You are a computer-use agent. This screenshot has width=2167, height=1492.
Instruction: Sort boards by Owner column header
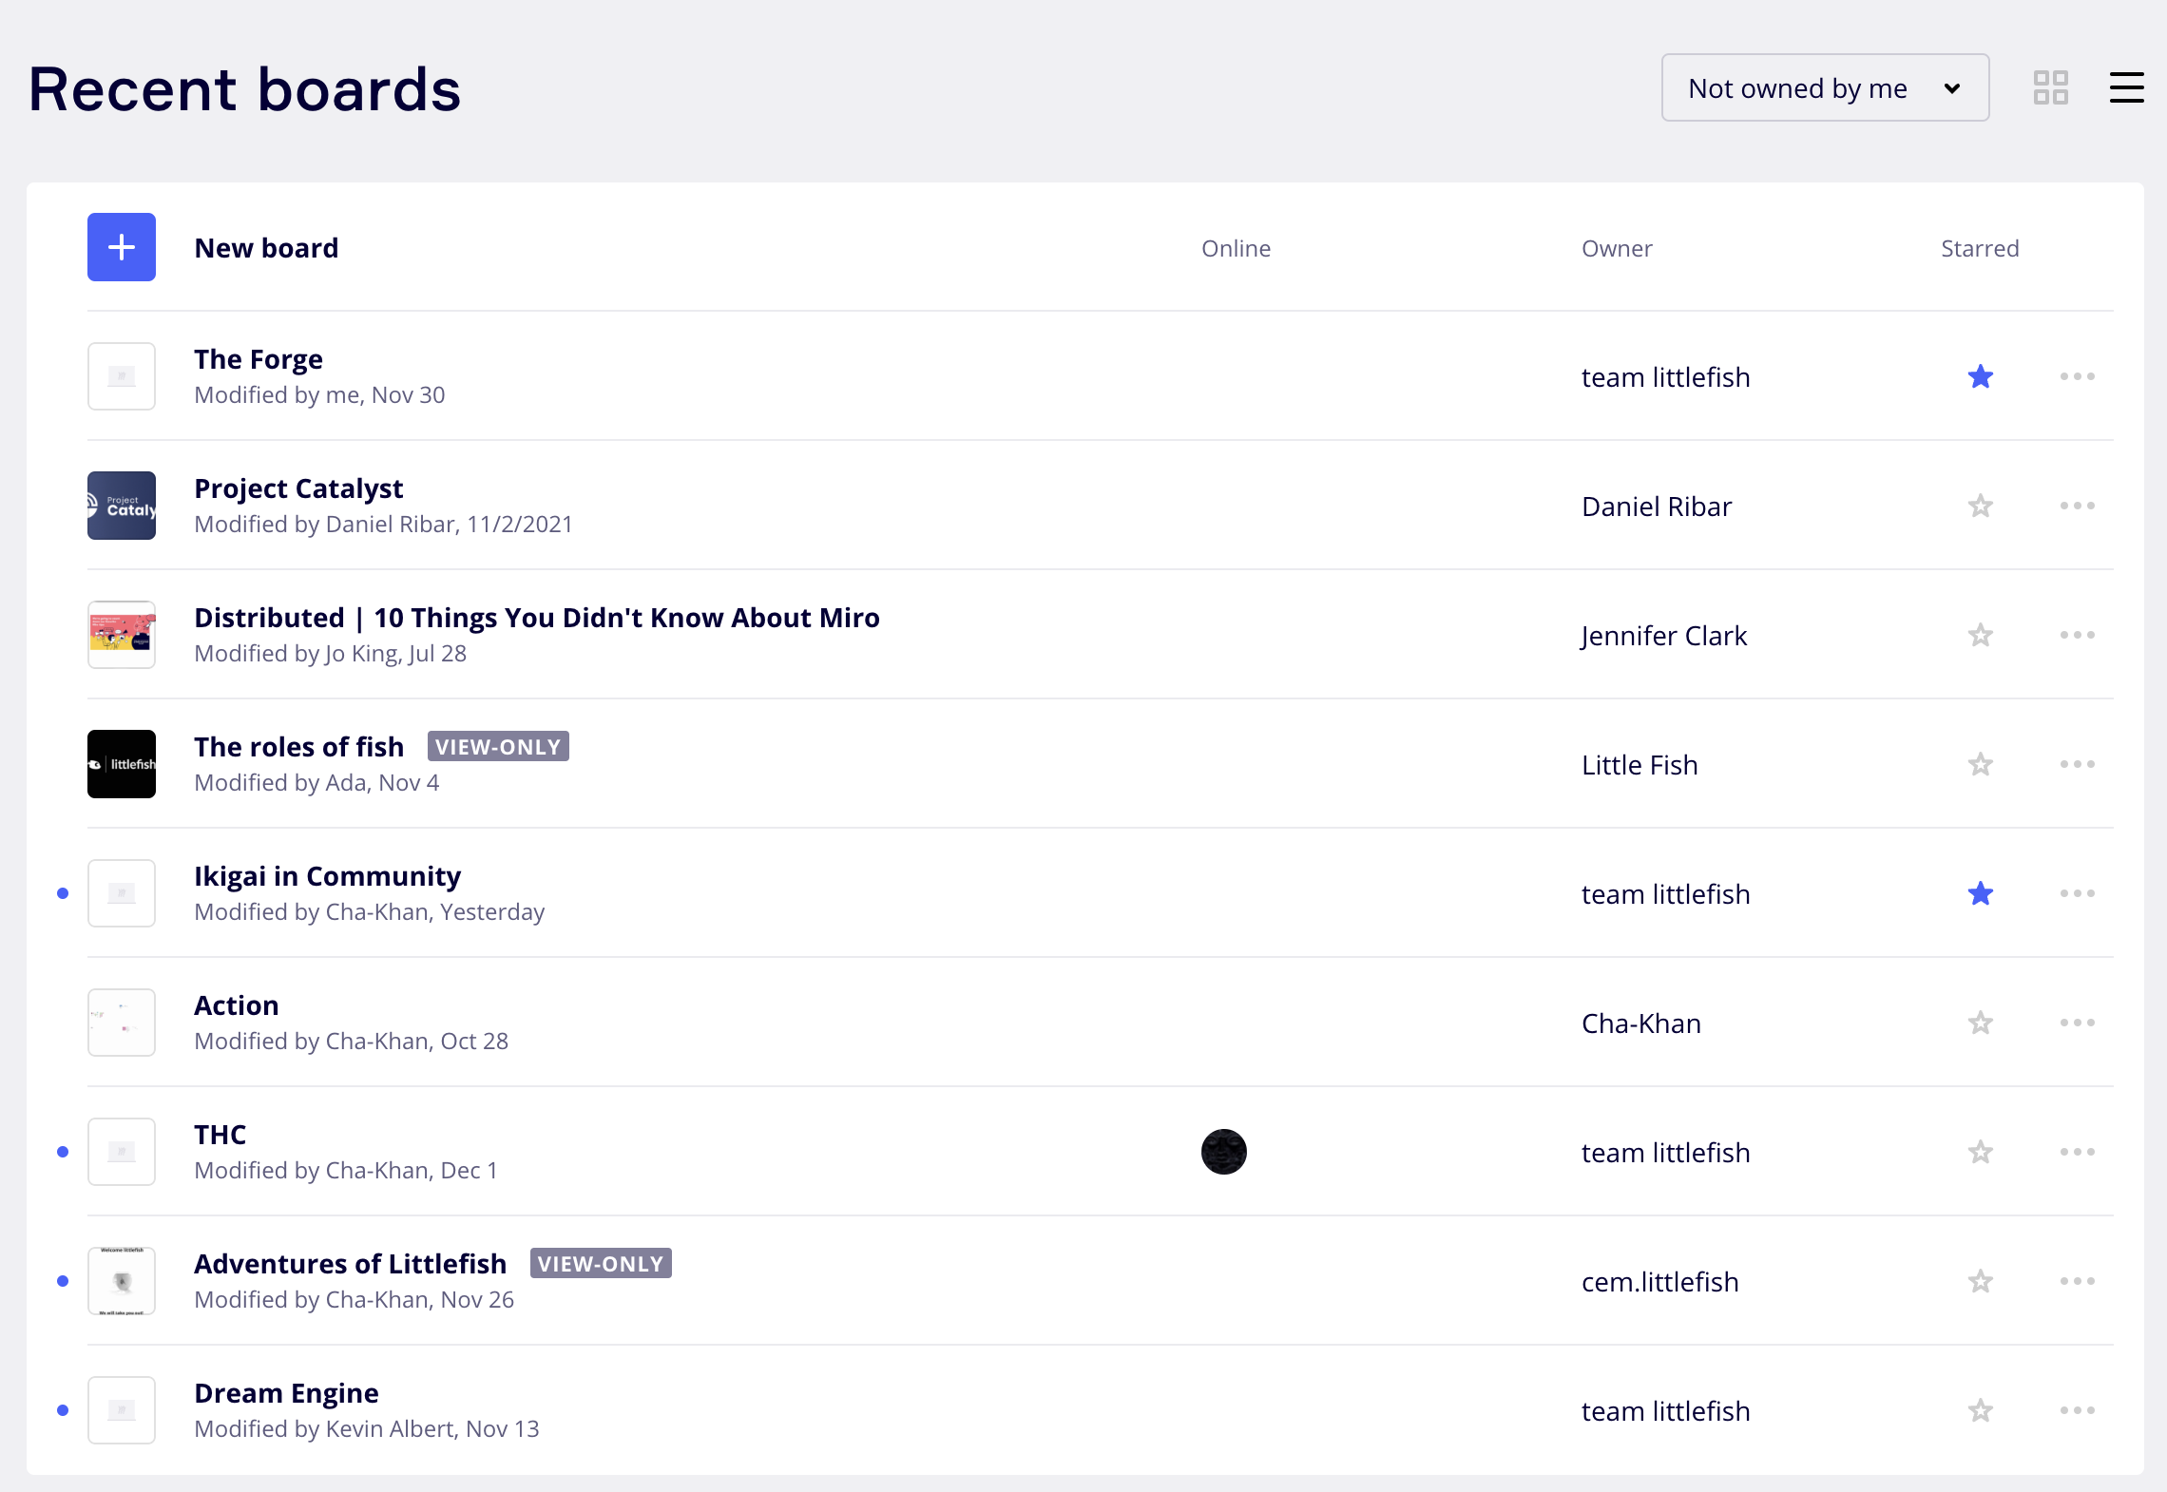[x=1617, y=249]
